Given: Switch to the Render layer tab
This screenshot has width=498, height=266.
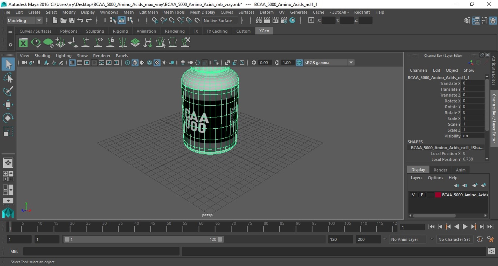Looking at the screenshot, I should (x=440, y=170).
